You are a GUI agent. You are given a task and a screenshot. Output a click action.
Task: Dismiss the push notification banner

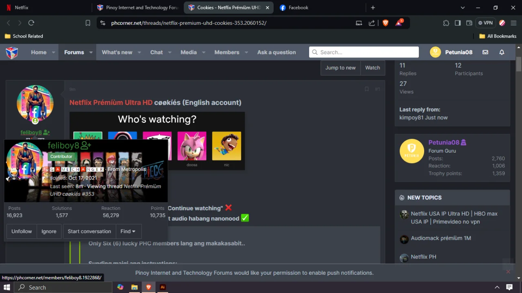coord(508,272)
